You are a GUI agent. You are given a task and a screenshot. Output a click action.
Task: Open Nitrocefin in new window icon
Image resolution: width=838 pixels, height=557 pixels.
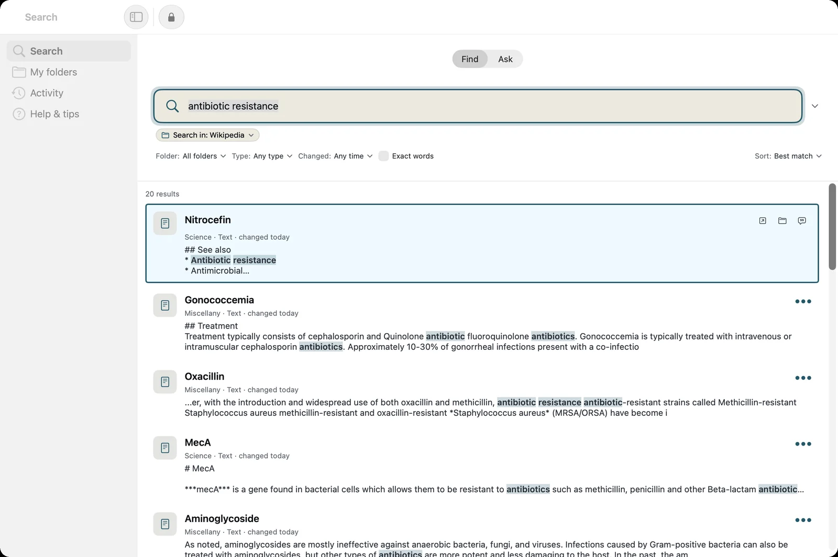click(763, 221)
